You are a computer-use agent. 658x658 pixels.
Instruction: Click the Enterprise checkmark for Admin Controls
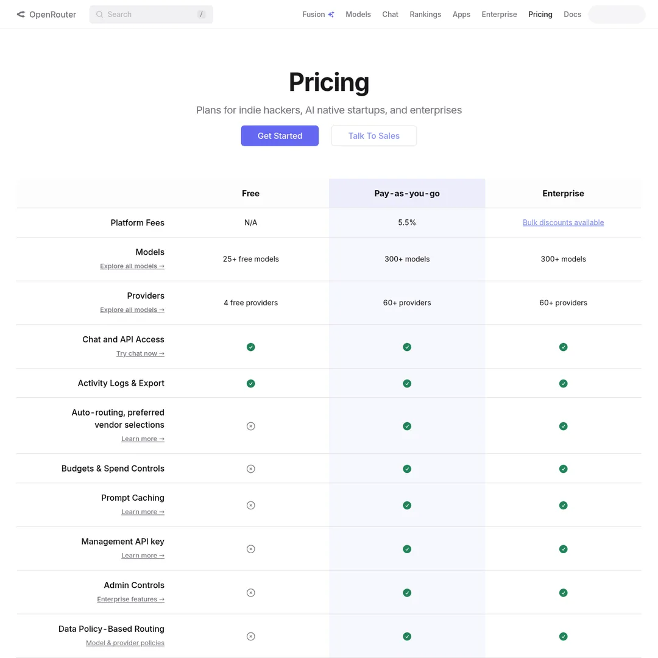(563, 592)
